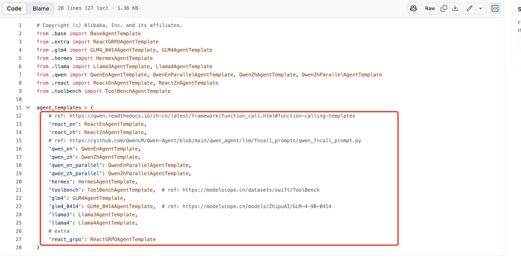Screen dimensions: 521x263
Task: Click the 'hermes' key
Action: [60, 182]
